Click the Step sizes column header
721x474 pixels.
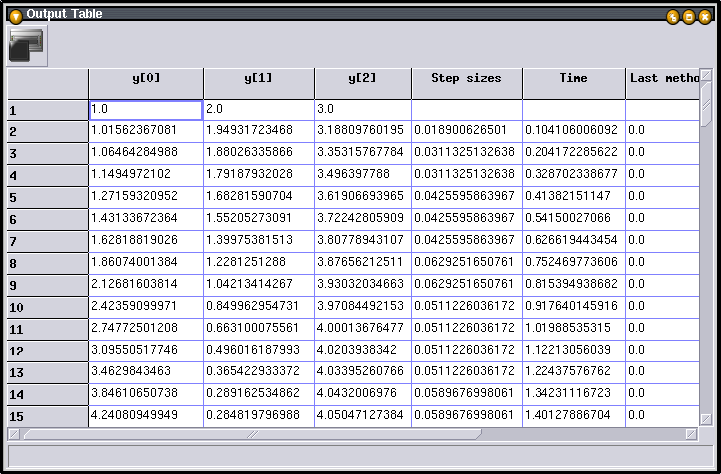pos(466,79)
